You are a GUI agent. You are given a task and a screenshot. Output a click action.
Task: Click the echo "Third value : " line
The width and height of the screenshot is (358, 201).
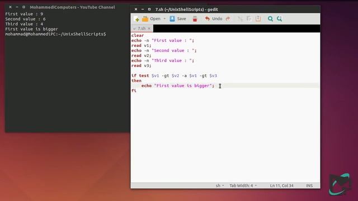tap(163, 61)
